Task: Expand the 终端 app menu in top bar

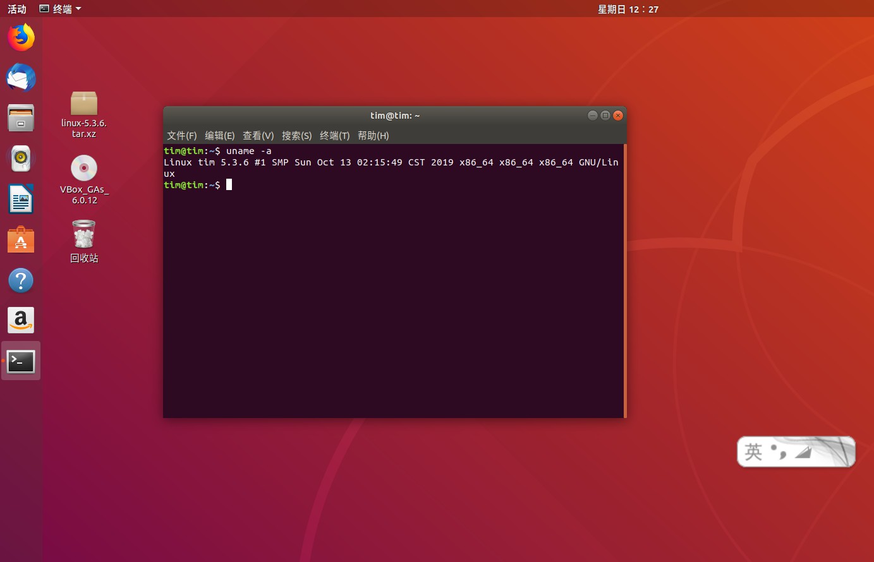Action: pos(61,9)
